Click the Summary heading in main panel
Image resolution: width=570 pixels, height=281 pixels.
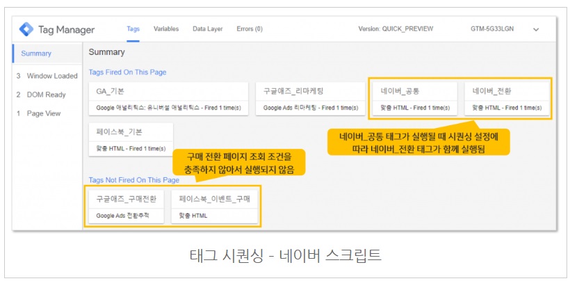pyautogui.click(x=106, y=52)
